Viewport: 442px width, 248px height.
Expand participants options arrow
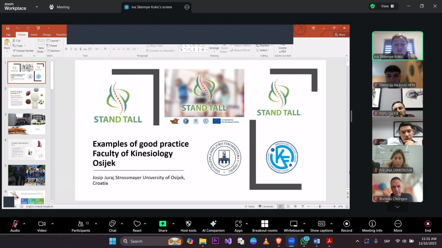click(96, 224)
